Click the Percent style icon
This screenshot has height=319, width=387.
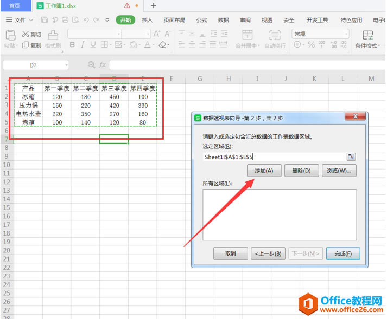312,44
